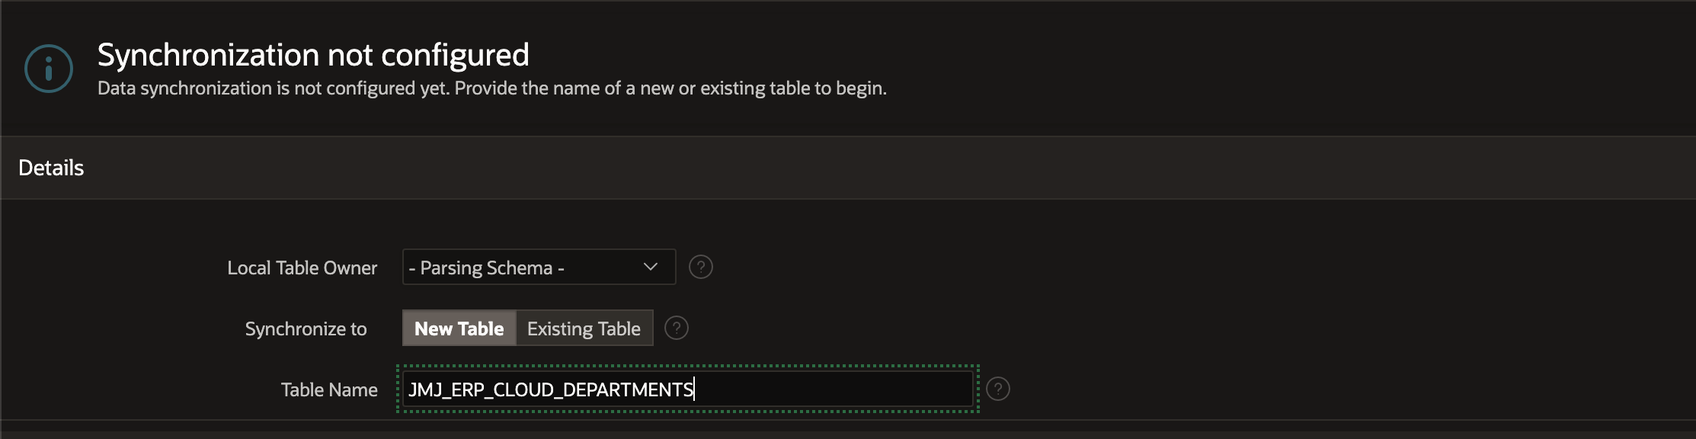This screenshot has width=1696, height=439.
Task: Click the help icon nearest Existing Table
Action: pos(677,328)
